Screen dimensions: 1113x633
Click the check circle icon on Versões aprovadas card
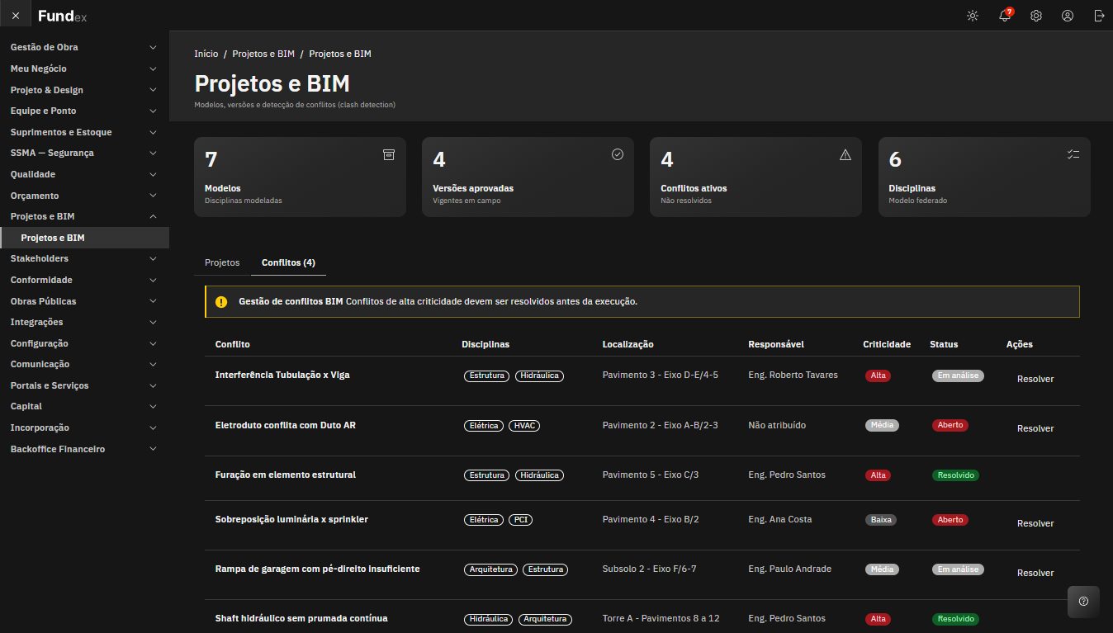[617, 154]
